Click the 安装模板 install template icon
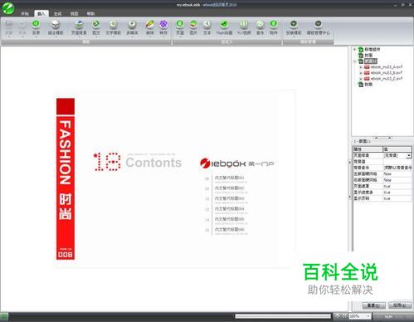Viewport: 414px width, 322px height. (x=294, y=24)
